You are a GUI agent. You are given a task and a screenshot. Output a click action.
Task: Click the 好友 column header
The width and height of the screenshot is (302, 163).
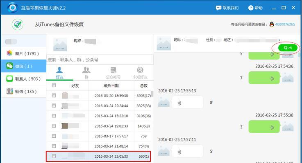pos(75,86)
